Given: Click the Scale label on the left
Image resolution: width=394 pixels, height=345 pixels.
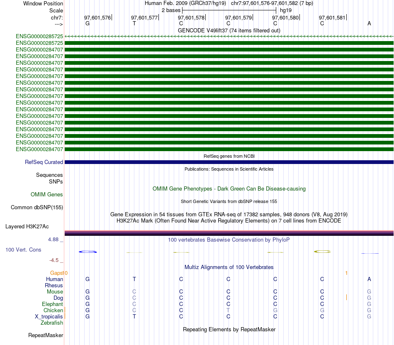Looking at the screenshot, I should tap(56, 10).
